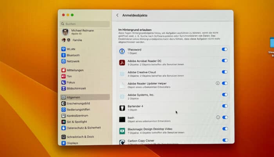Disable Bartender 4 background toggle
Screen dimensions: 274x157
(x=225, y=106)
